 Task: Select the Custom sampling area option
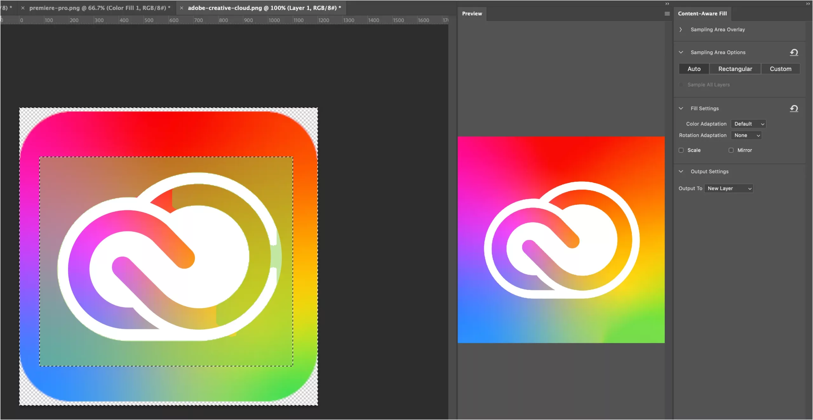[x=779, y=68]
